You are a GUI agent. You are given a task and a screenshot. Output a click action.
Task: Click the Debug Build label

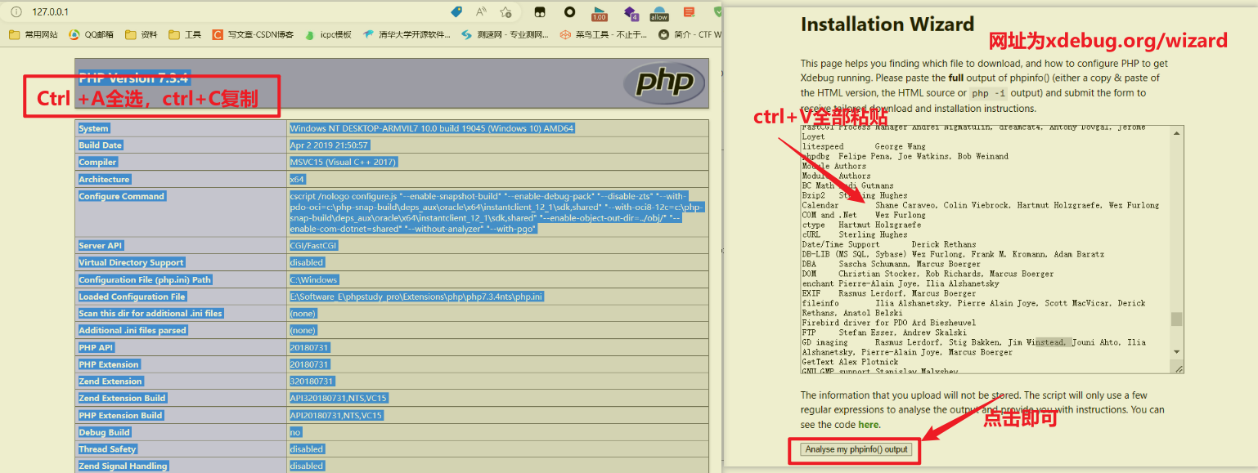(x=104, y=433)
